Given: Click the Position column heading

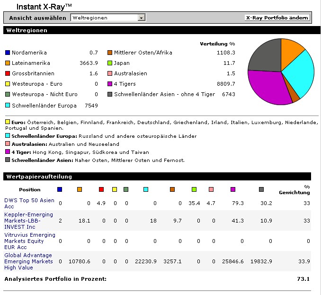Looking at the screenshot, I should [x=30, y=189].
